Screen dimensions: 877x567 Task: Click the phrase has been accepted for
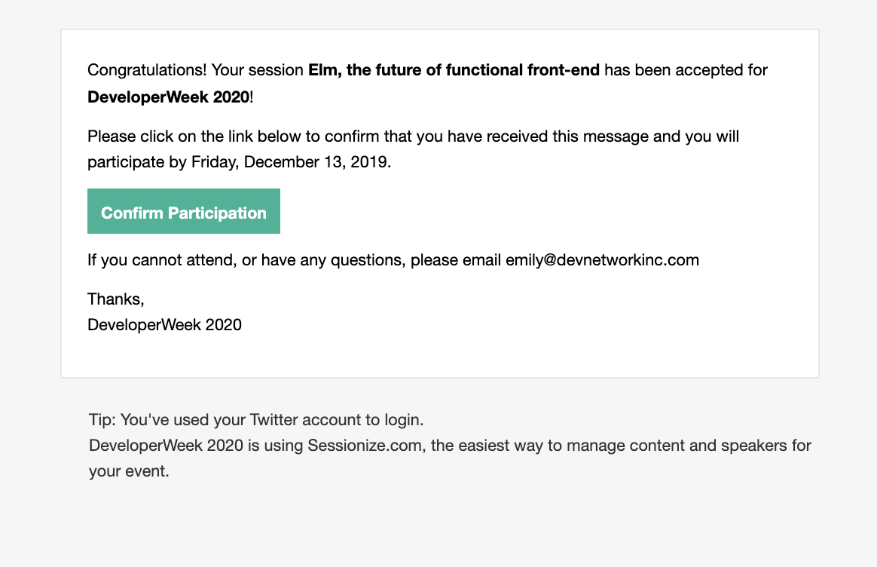686,70
